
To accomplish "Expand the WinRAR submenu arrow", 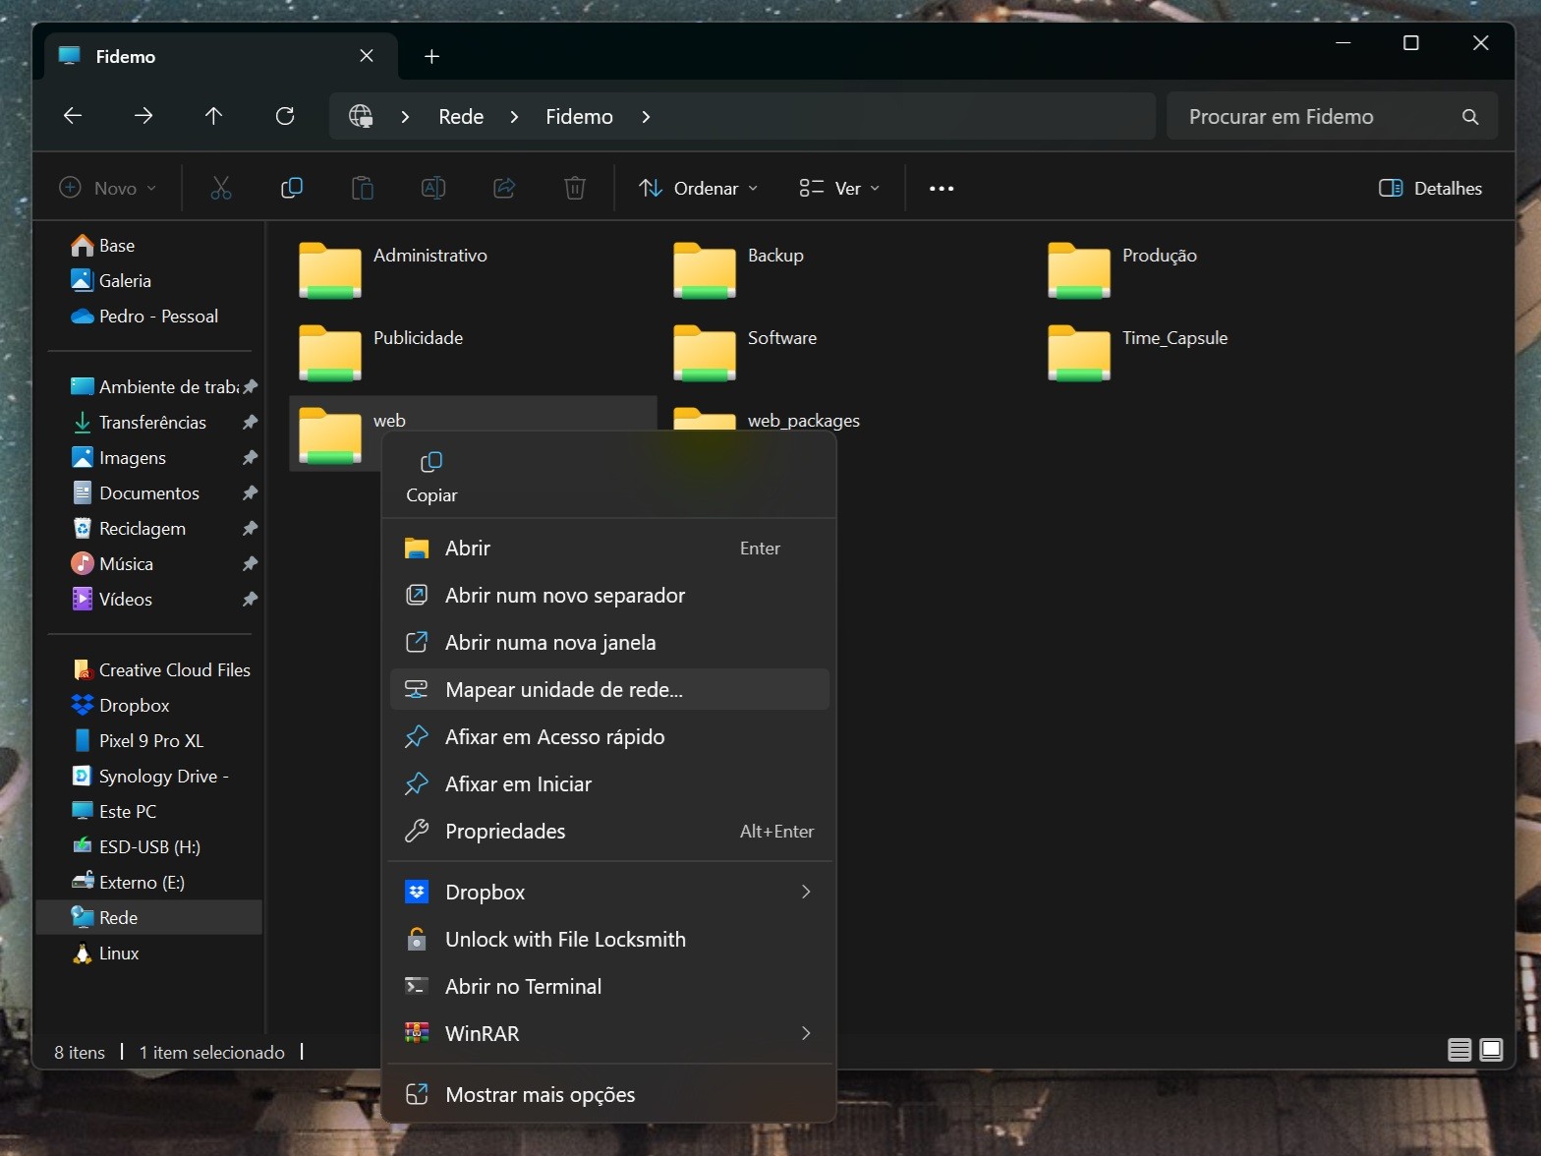I will coord(805,1033).
